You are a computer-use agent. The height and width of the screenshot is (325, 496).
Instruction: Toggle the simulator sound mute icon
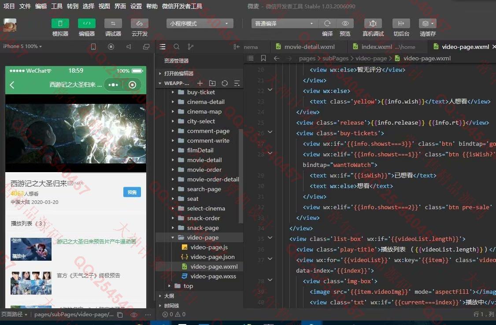pos(129,47)
